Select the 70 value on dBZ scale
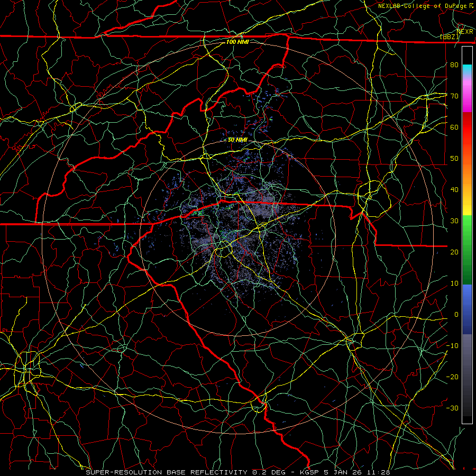 [454, 96]
